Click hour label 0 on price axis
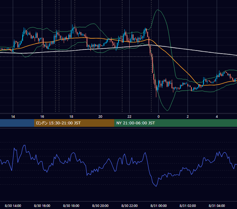Viewport: 237px width, 209px height. click(x=159, y=117)
